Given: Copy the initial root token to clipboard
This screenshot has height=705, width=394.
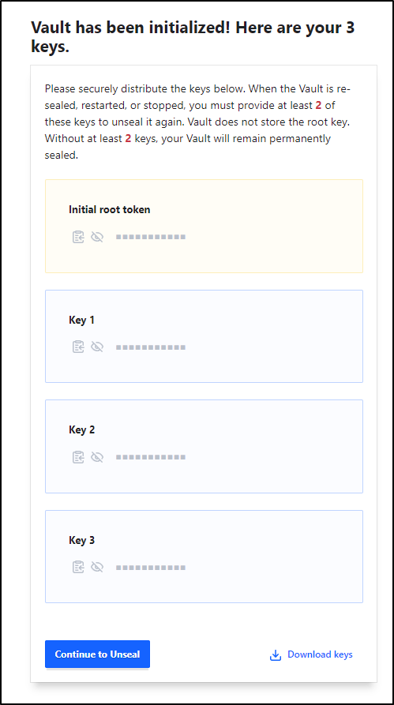Looking at the screenshot, I should click(x=78, y=237).
